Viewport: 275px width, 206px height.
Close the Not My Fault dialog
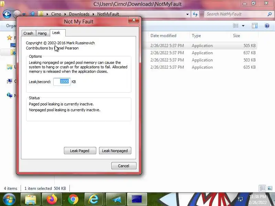[134, 20]
